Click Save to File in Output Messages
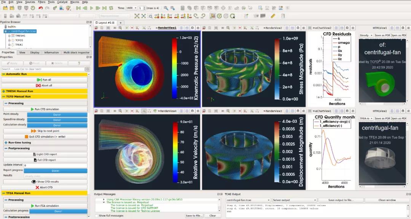Image resolution: width=411 pixels, height=219 pixels. [194, 216]
